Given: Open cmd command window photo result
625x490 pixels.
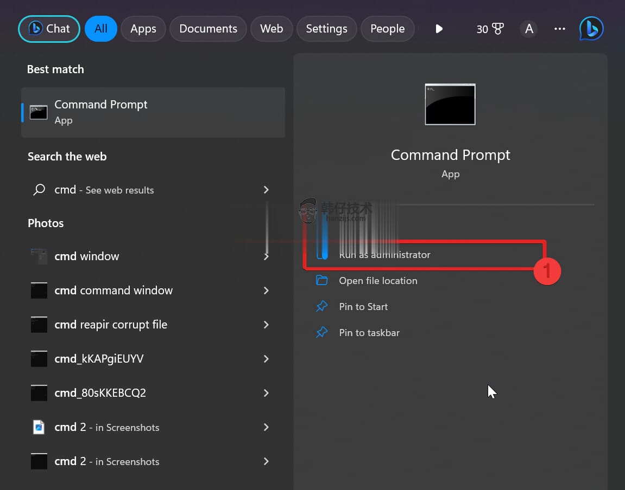Looking at the screenshot, I should tap(113, 291).
